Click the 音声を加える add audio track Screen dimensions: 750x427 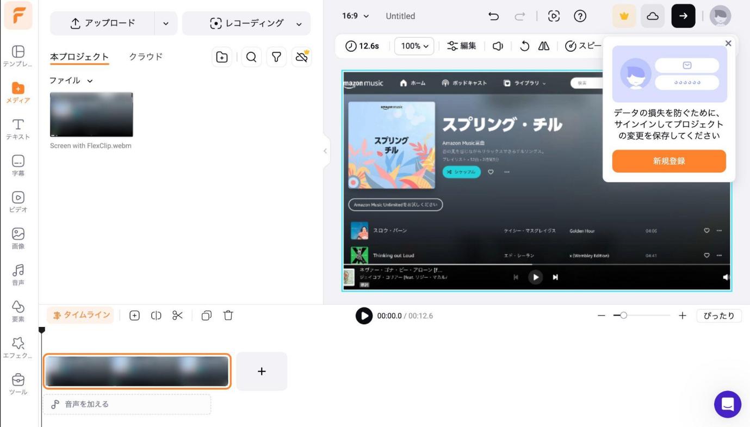[x=127, y=404]
